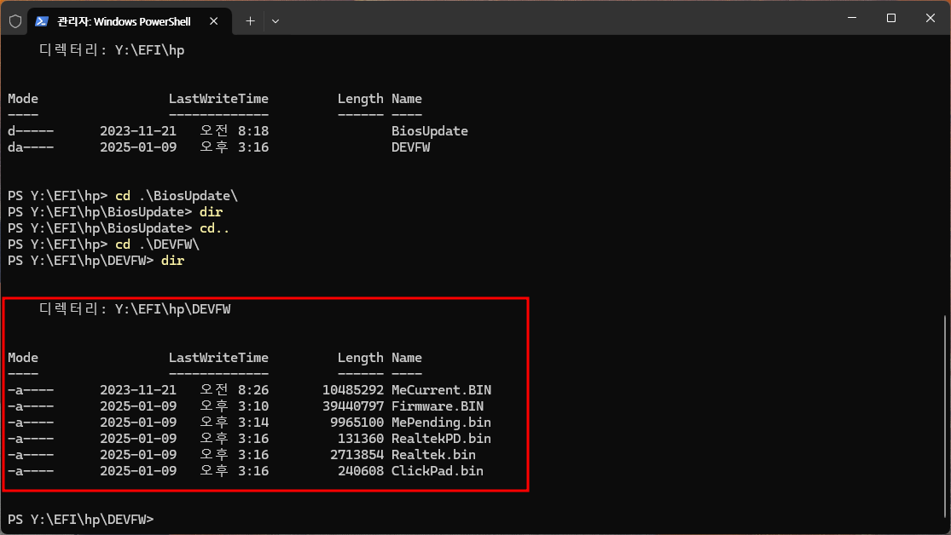Click the Realtek.bin file name

[x=433, y=455]
